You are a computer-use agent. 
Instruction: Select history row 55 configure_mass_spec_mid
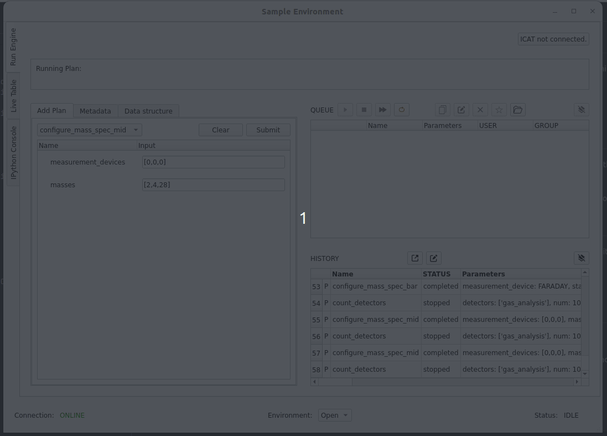coord(446,320)
